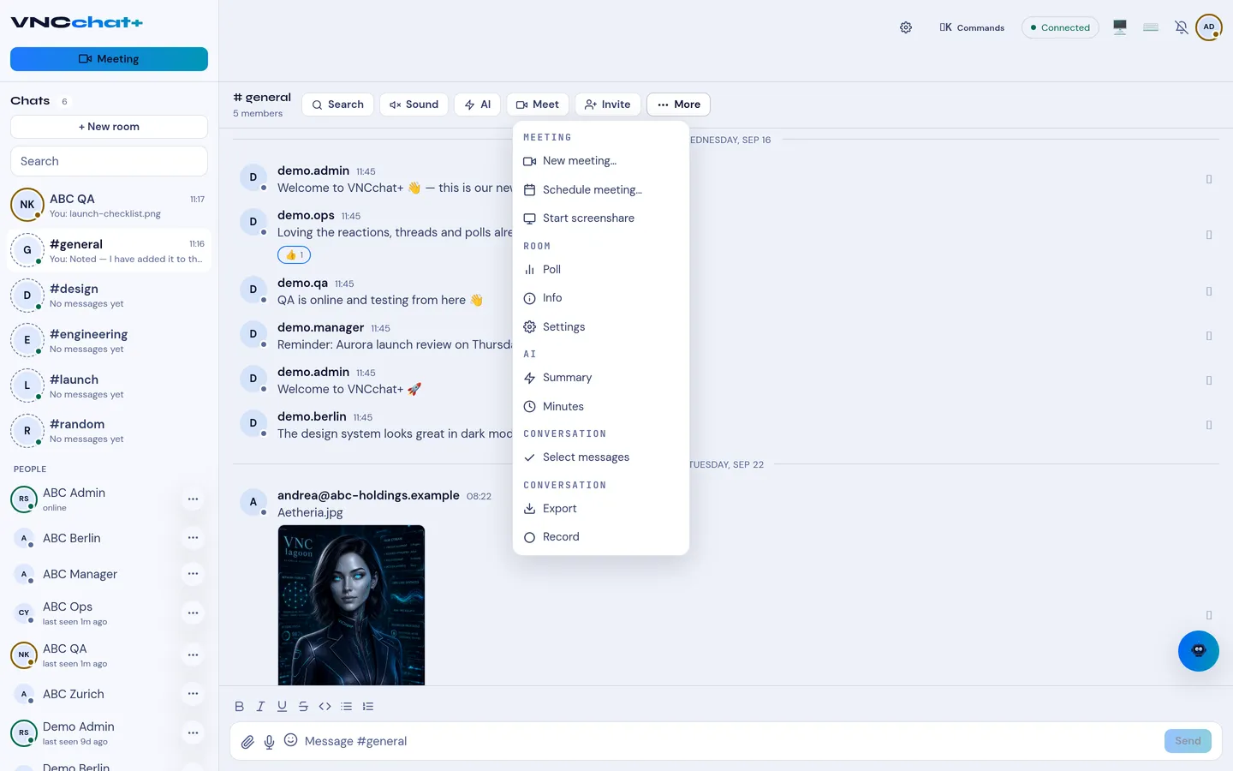Open the emoji picker in the composer
1233x771 pixels.
291,740
